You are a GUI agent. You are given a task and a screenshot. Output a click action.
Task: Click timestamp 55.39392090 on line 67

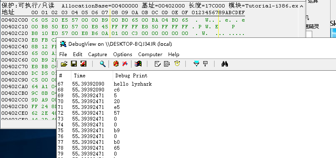point(88,84)
